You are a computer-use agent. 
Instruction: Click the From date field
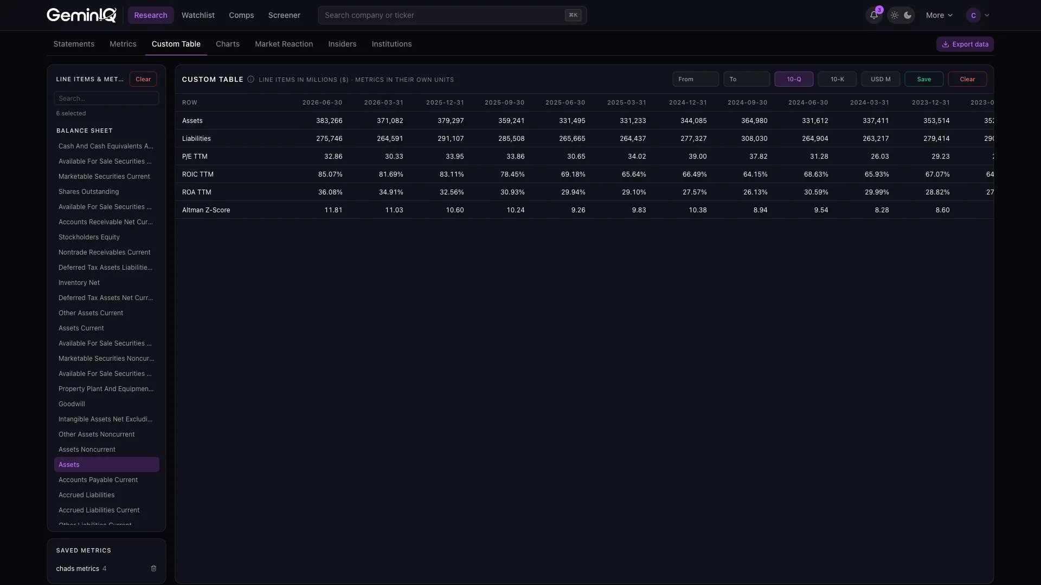point(696,79)
